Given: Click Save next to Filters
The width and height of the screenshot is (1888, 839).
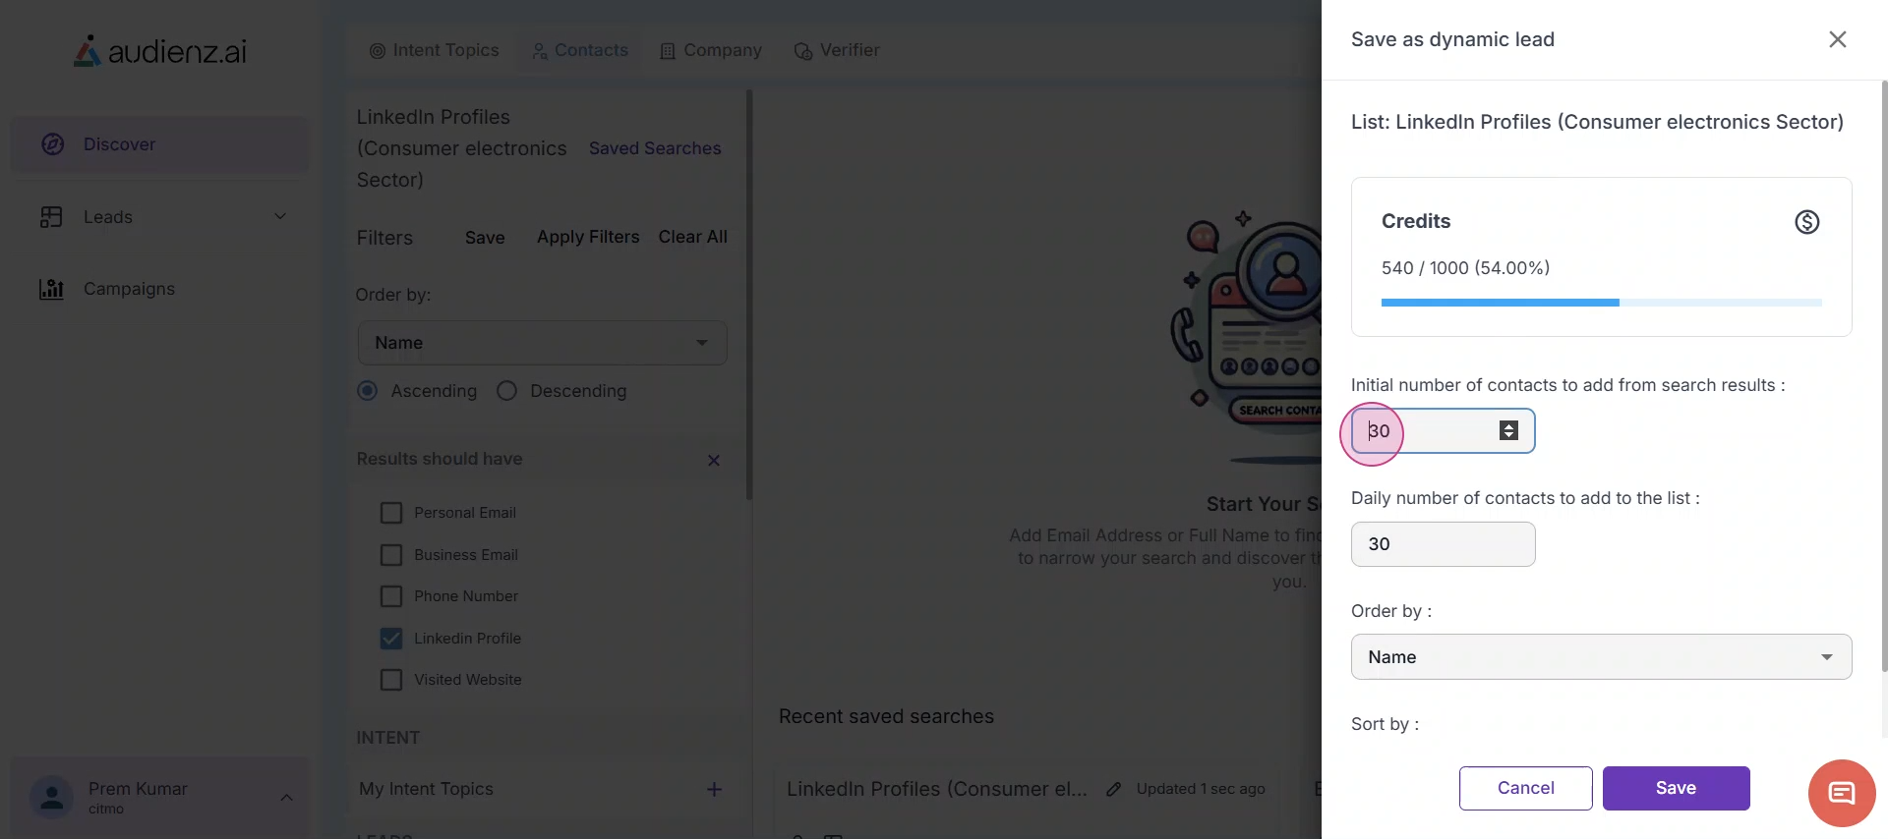Looking at the screenshot, I should 485,238.
